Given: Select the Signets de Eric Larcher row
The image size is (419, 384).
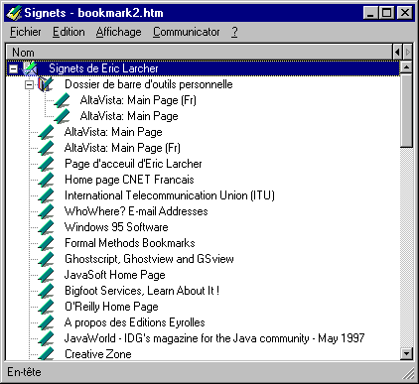Looking at the screenshot, I should coord(203,68).
